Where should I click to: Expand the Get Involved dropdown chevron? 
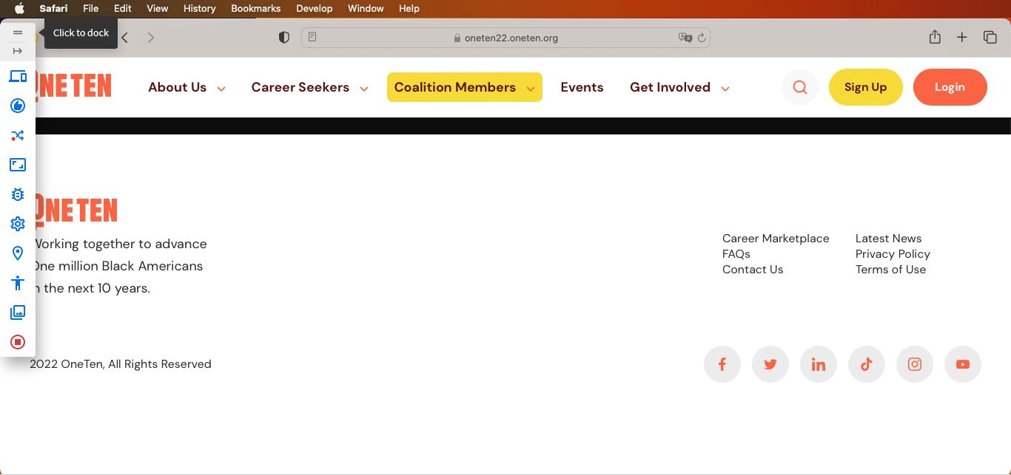pos(725,89)
